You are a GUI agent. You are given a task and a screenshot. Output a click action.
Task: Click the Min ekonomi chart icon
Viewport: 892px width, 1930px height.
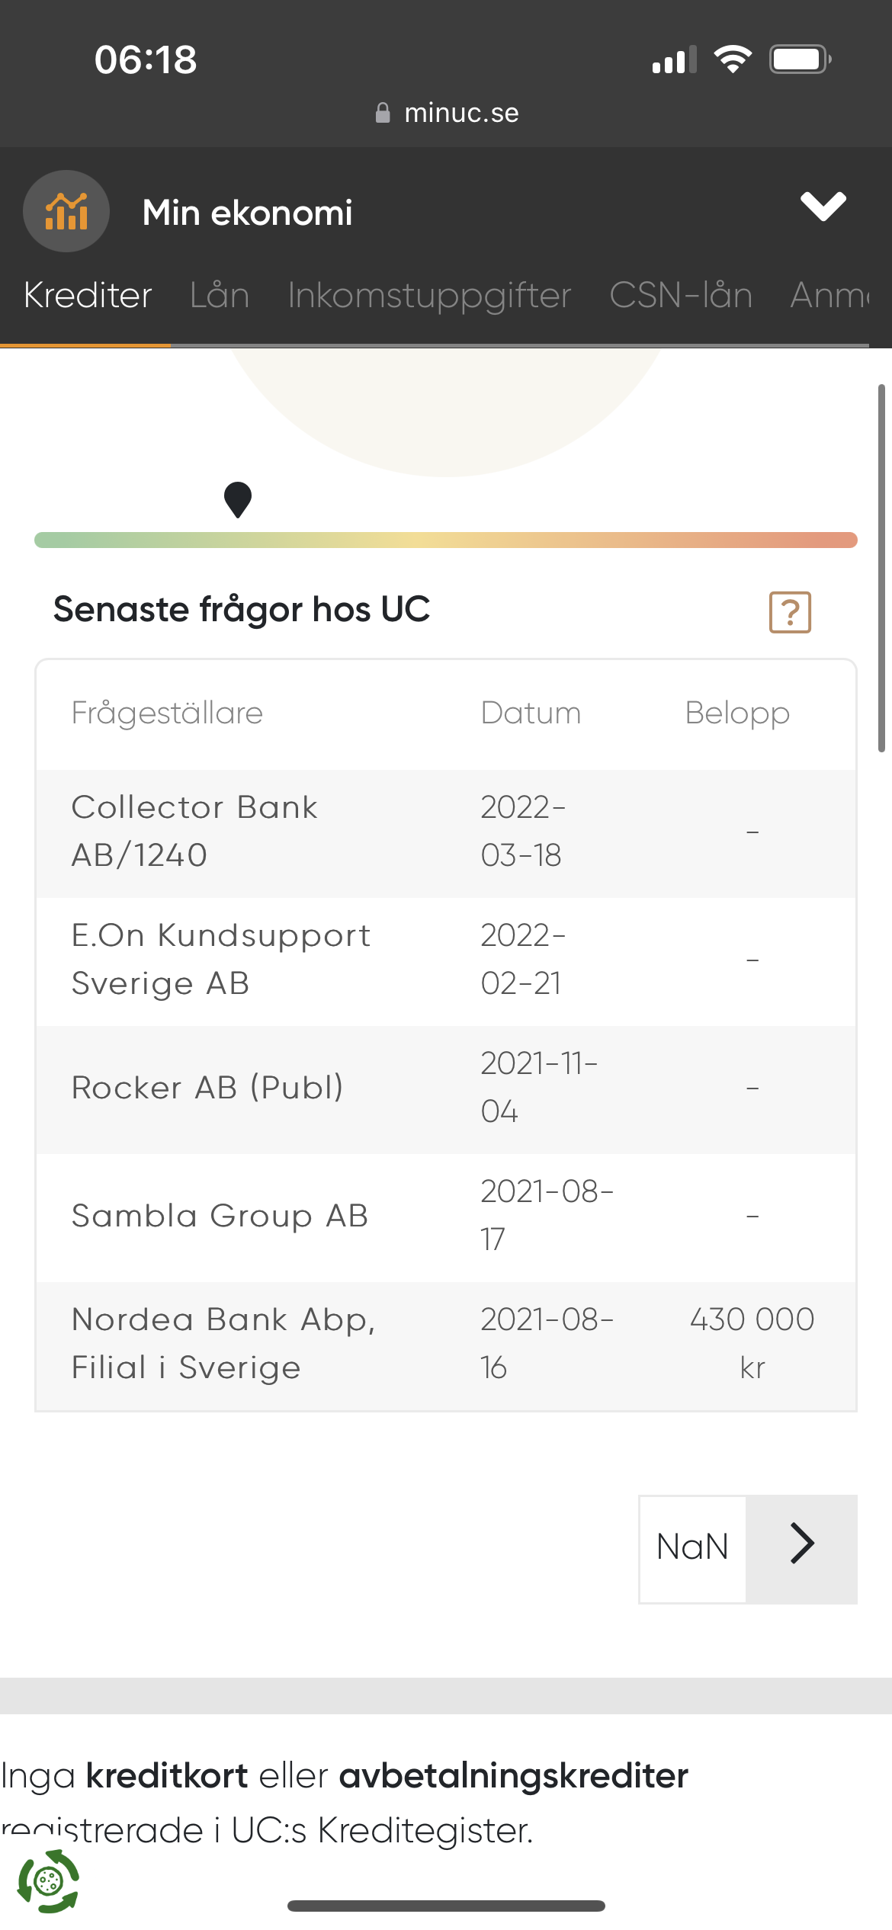click(66, 211)
